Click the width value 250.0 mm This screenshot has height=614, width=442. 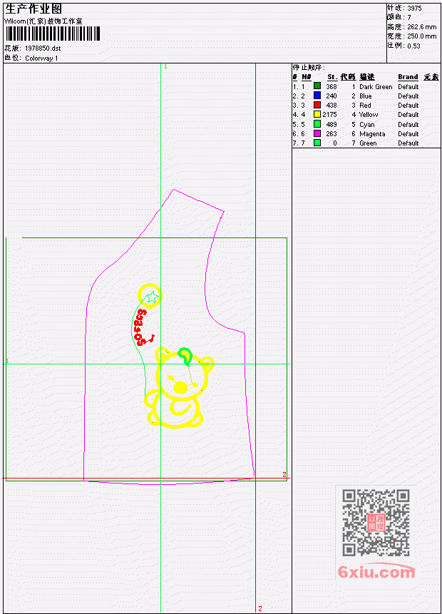click(421, 36)
